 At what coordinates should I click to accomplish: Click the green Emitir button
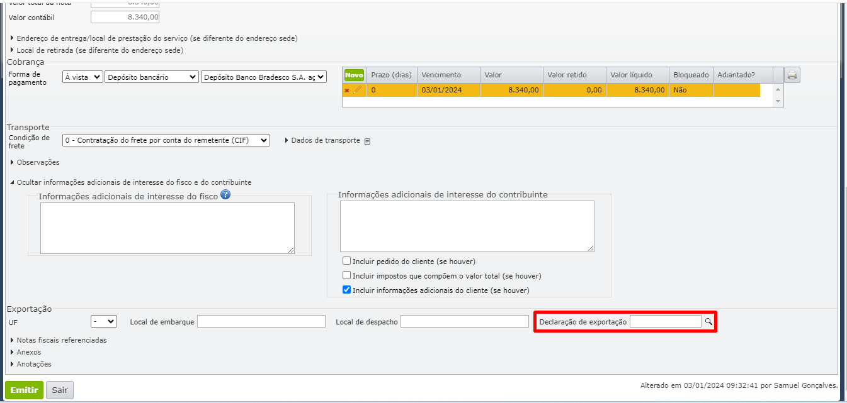(24, 390)
